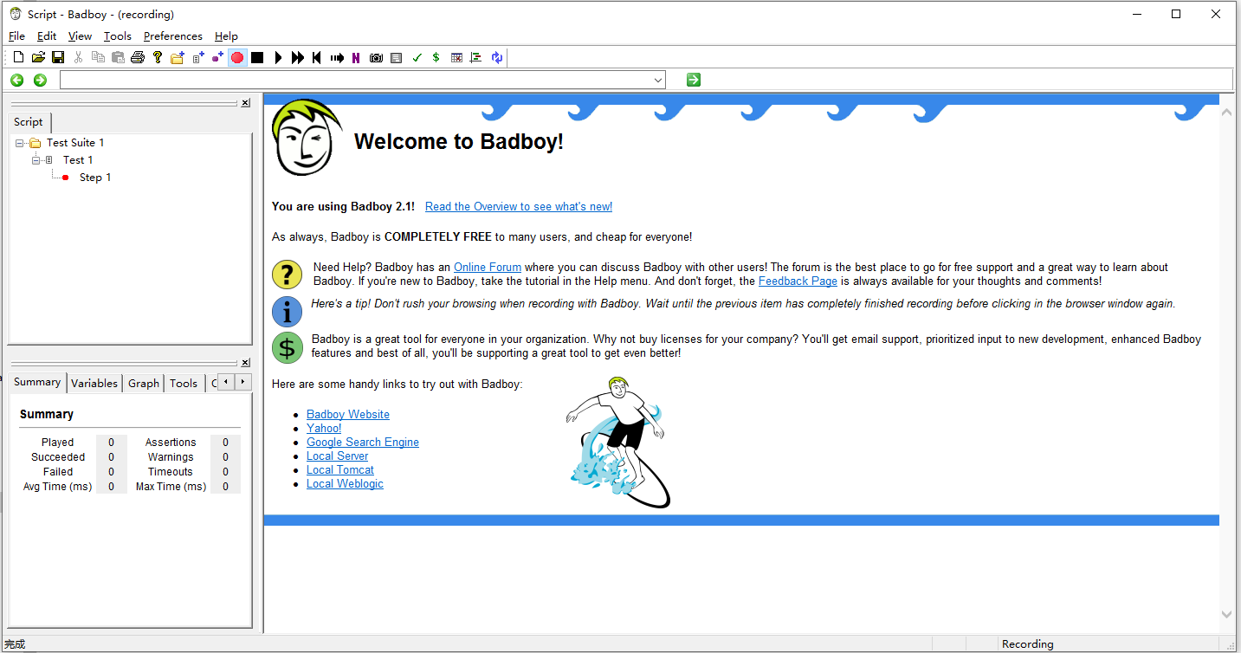Screen dimensions: 1241x653
Task: Open the address bar dropdown arrow
Action: click(659, 81)
